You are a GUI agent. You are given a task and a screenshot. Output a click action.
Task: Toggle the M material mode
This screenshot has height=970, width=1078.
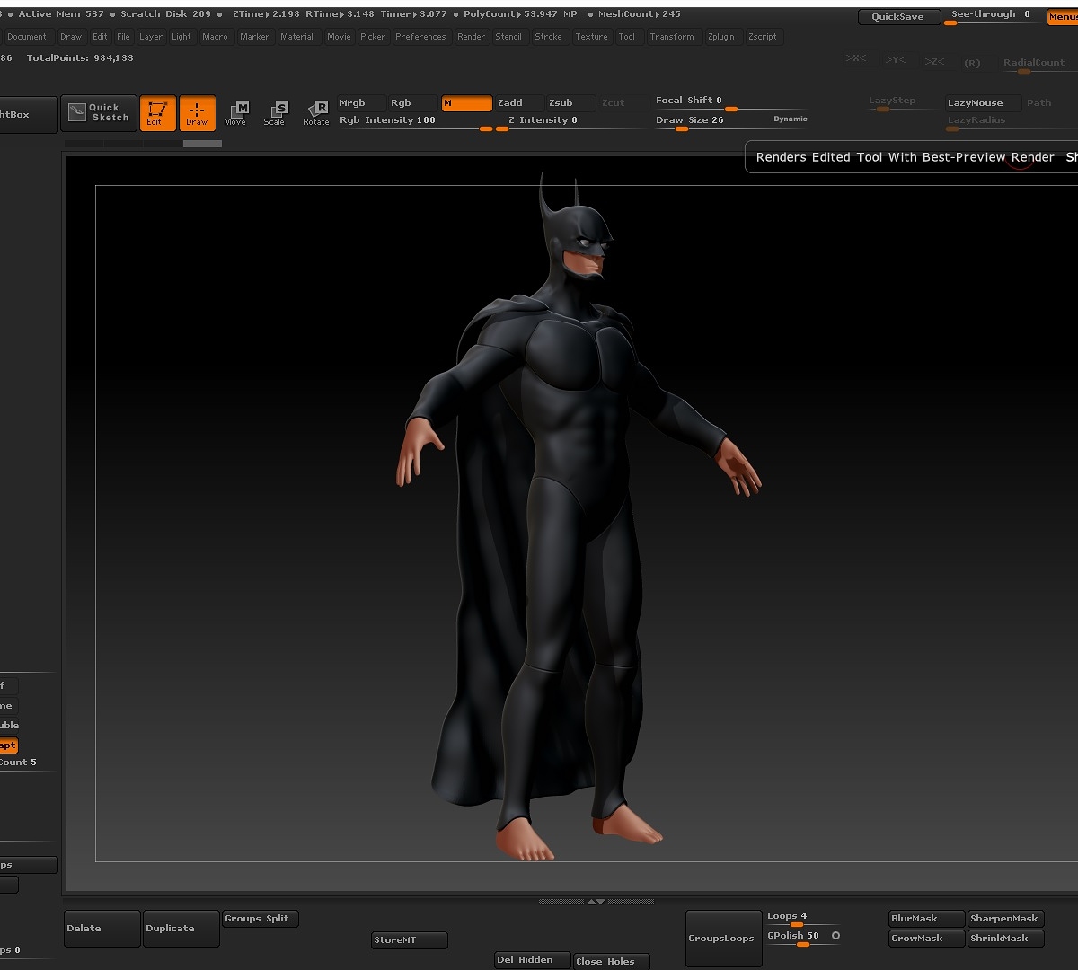(466, 103)
